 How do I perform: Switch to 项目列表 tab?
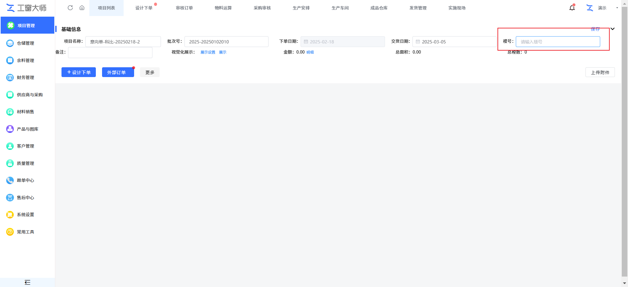pos(106,8)
